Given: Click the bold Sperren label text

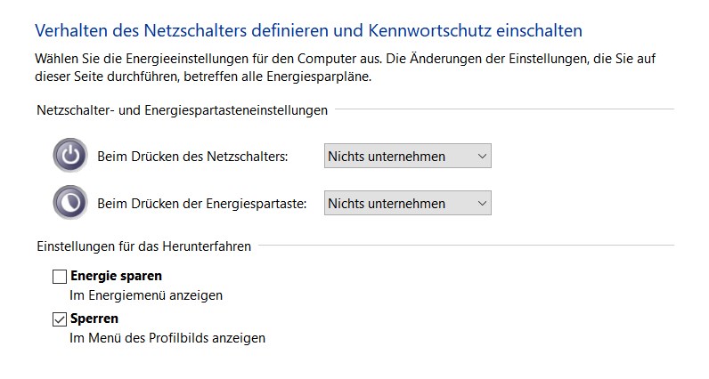Looking at the screenshot, I should coord(94,319).
